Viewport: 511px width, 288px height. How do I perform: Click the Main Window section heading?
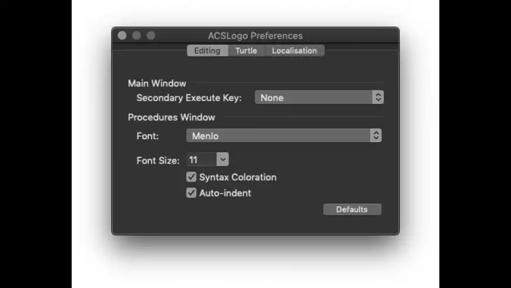pos(157,83)
